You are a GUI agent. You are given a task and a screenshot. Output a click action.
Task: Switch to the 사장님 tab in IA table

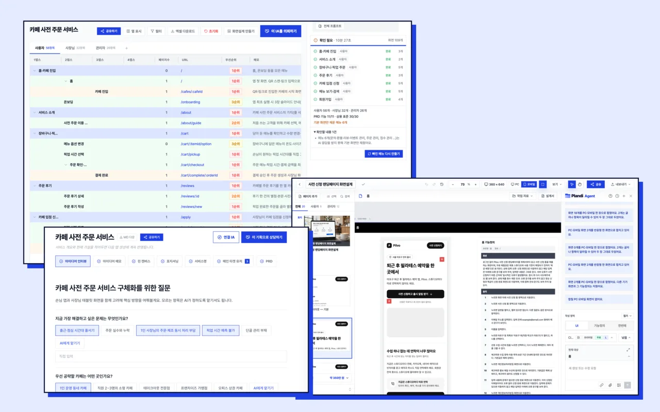[x=75, y=48]
